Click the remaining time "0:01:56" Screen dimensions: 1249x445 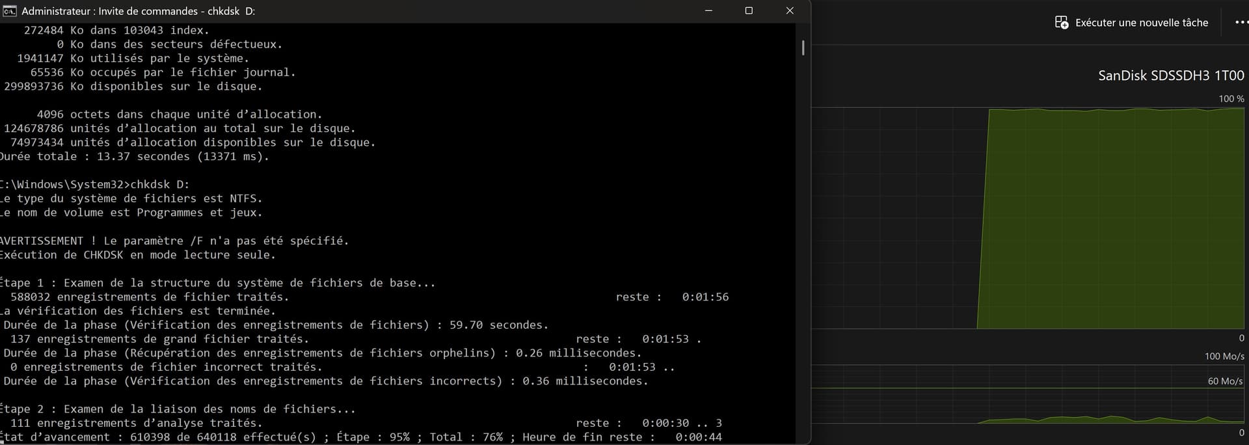[705, 297]
